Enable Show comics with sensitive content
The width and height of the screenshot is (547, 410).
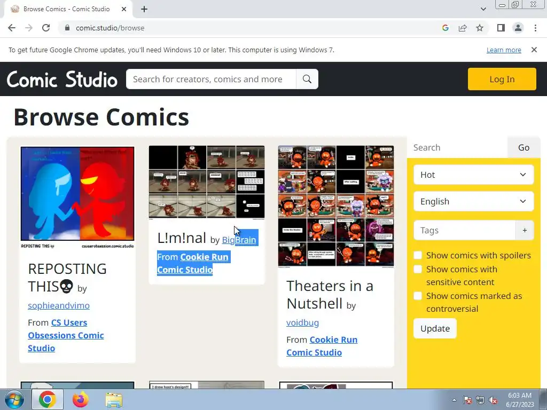[418, 269]
